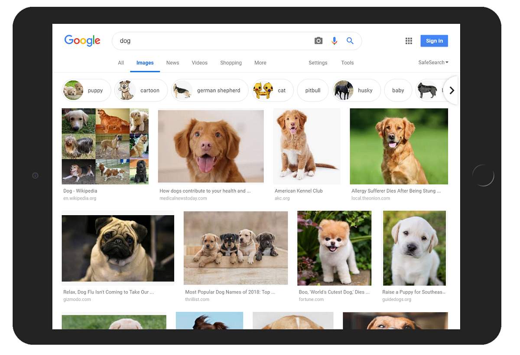Select the wolf-image chip at the row's end
The image size is (520, 355).
pos(429,90)
